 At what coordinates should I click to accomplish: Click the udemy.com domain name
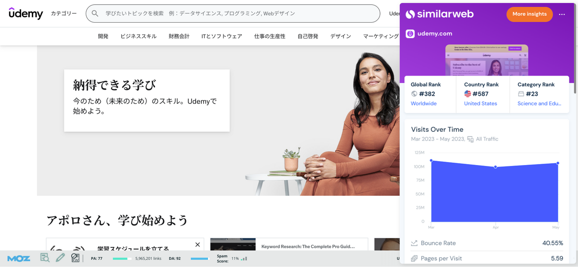coord(435,34)
